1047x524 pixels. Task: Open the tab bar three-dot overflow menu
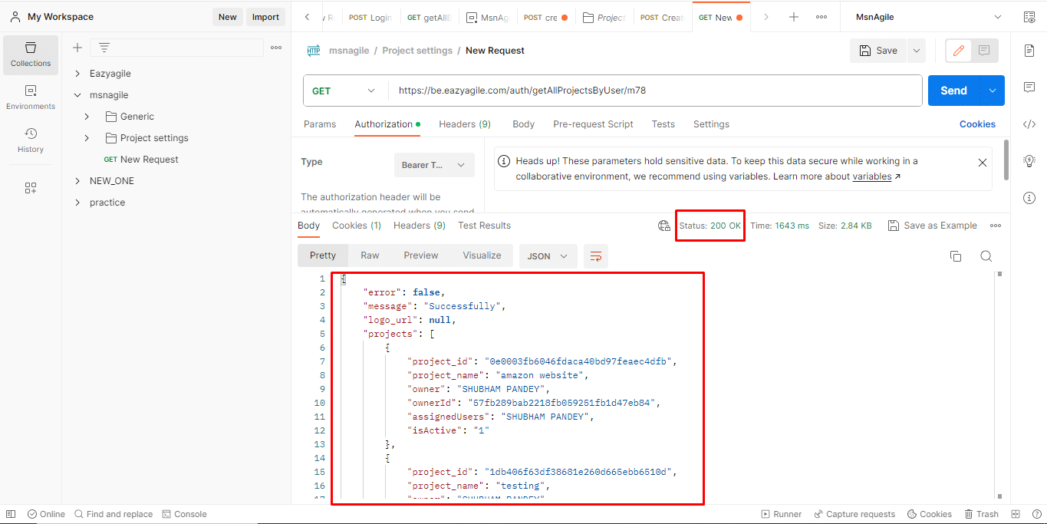pyautogui.click(x=821, y=17)
